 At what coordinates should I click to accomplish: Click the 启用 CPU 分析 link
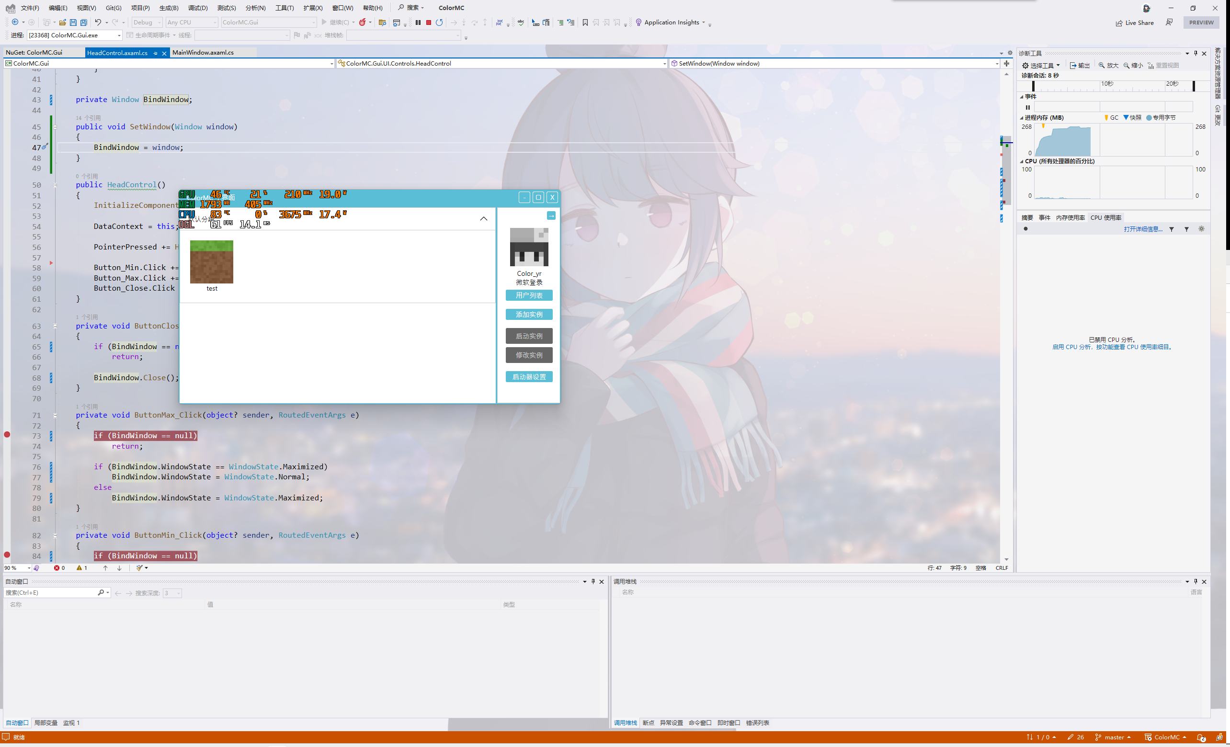click(1072, 347)
